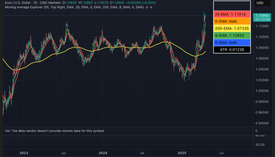Open the USD currency selector
Screen dimensions: 275x157
260,3
